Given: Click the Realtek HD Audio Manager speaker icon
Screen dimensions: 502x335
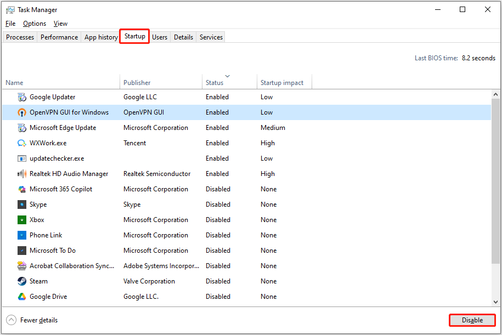Looking at the screenshot, I should [22, 174].
